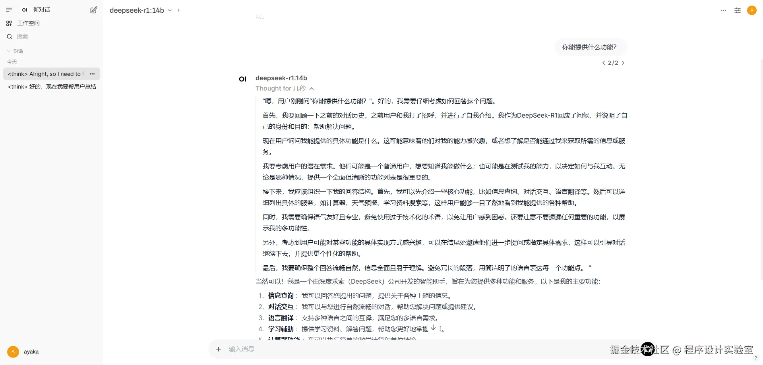763x365 pixels.
Task: Open the 工作空间 workspace
Action: (x=28, y=23)
